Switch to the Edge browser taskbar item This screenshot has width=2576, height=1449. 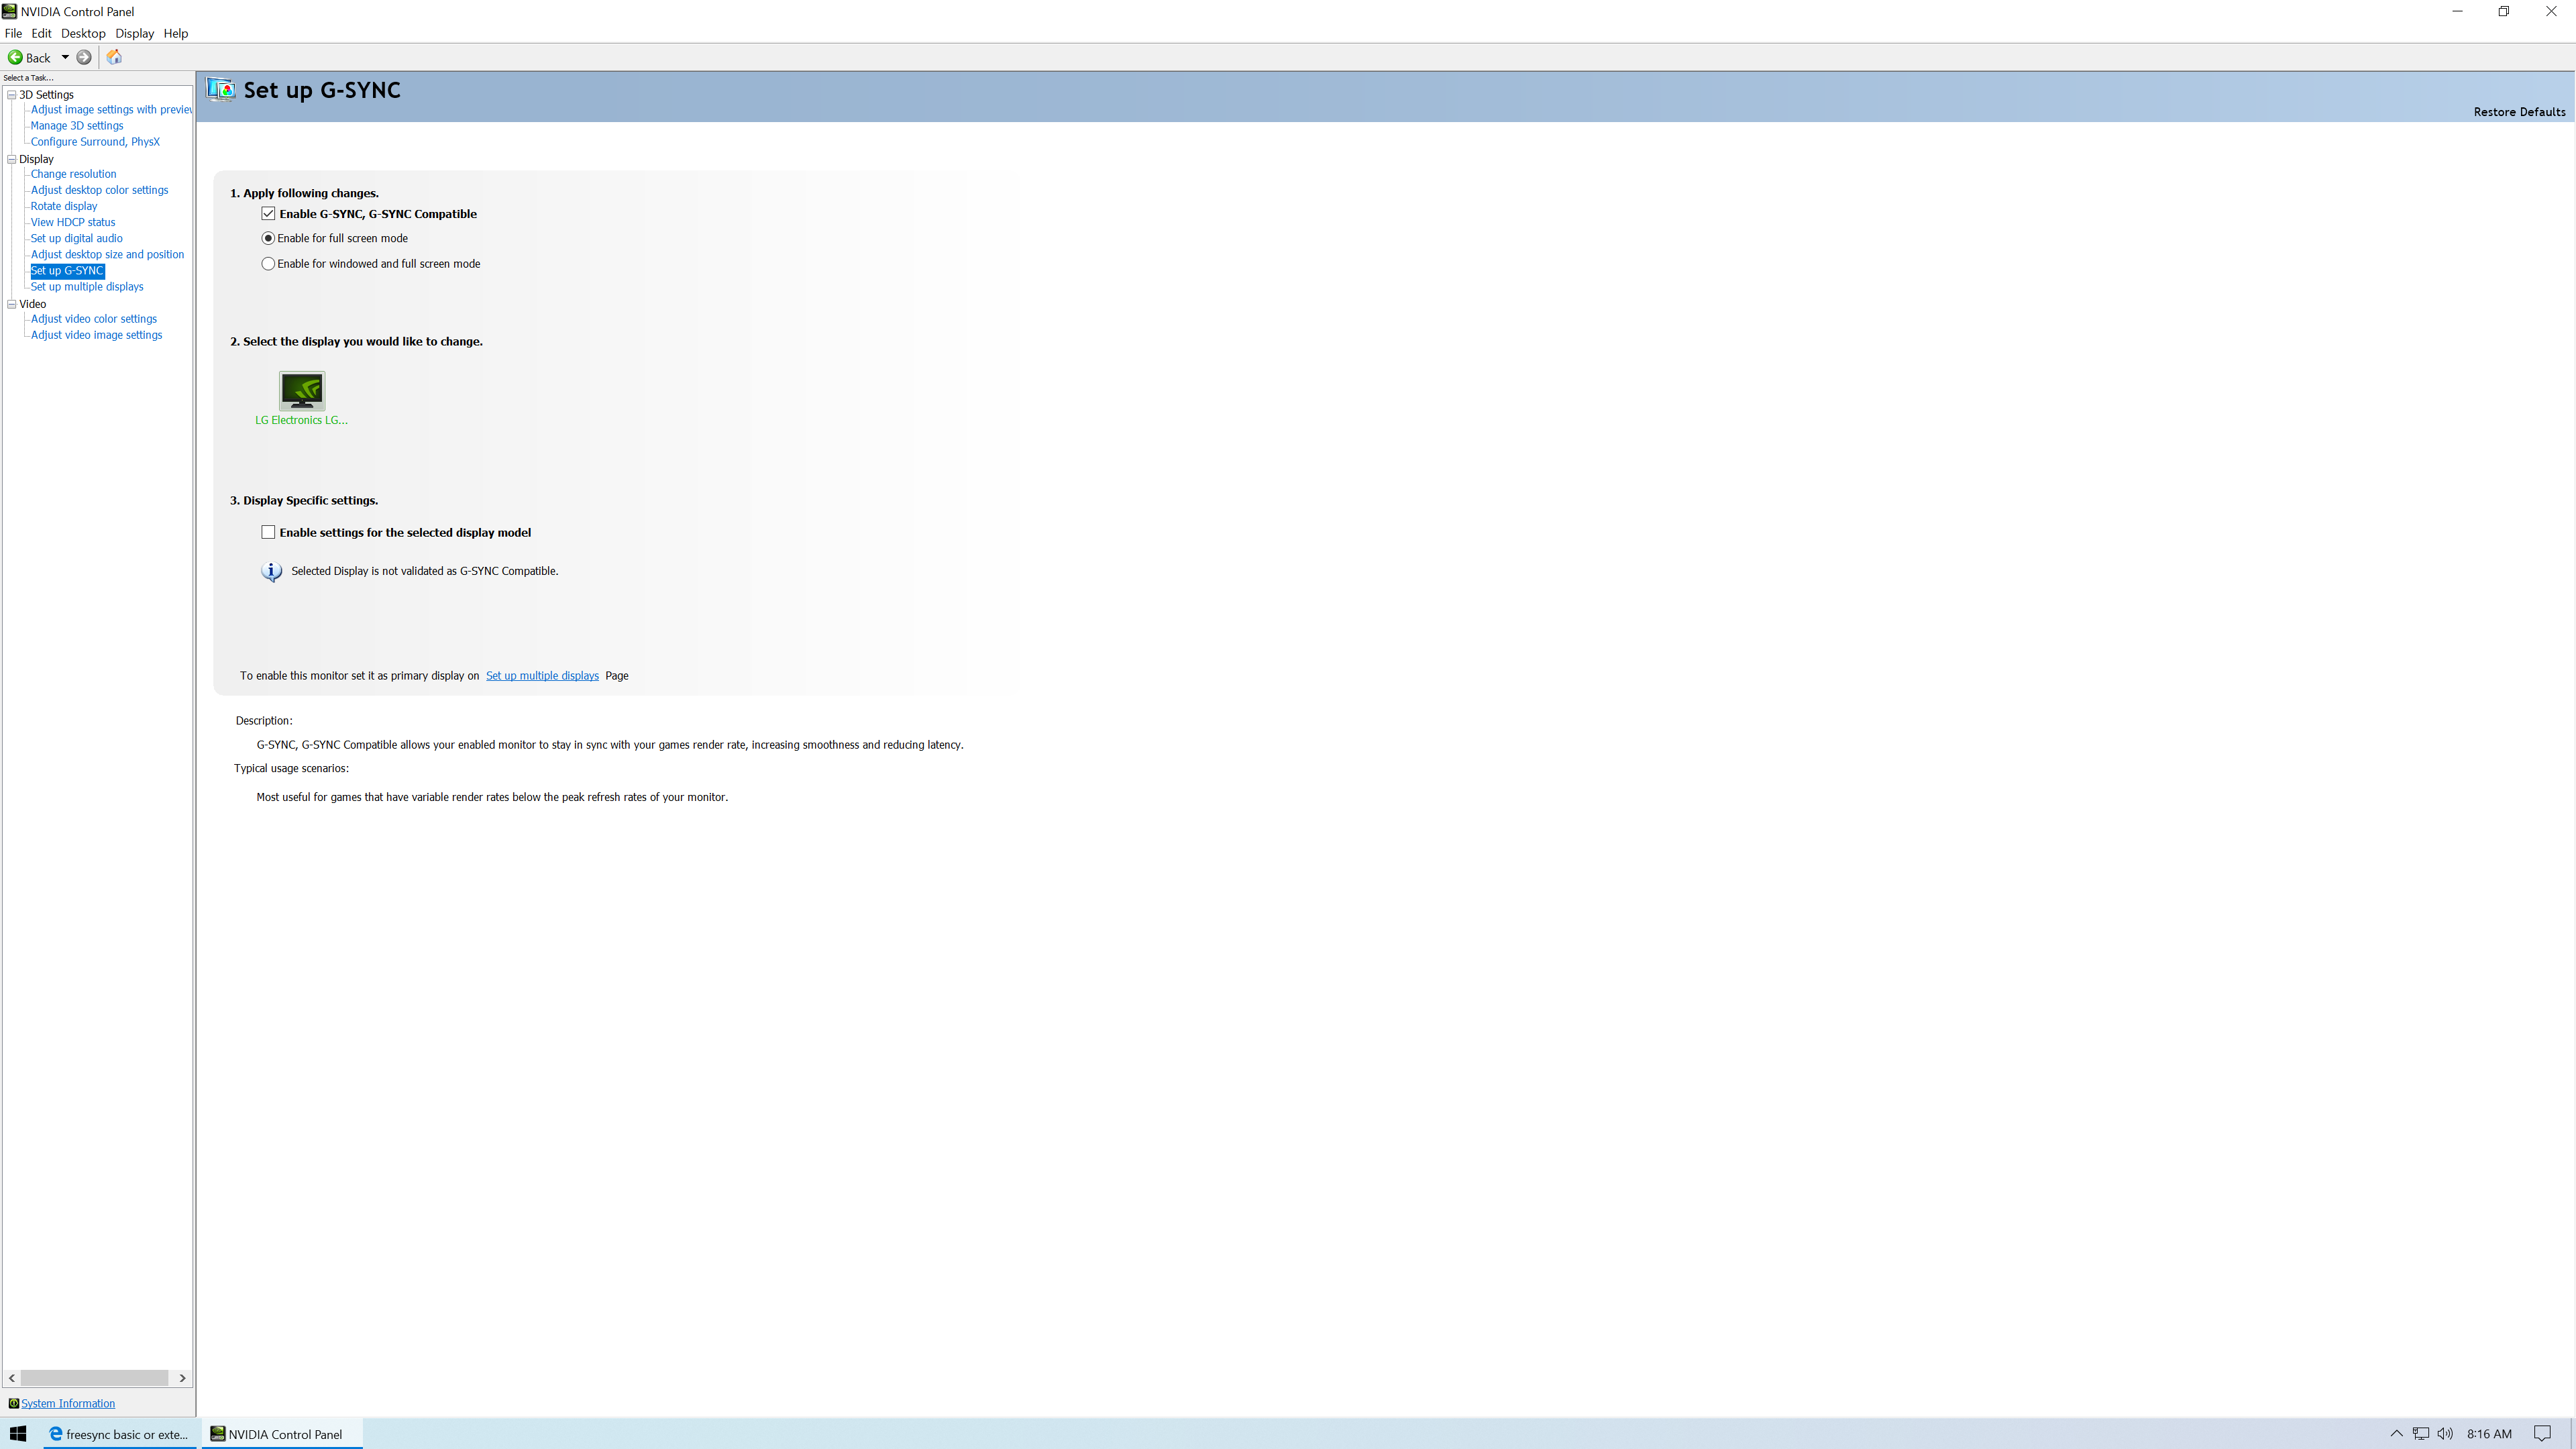click(x=119, y=1433)
